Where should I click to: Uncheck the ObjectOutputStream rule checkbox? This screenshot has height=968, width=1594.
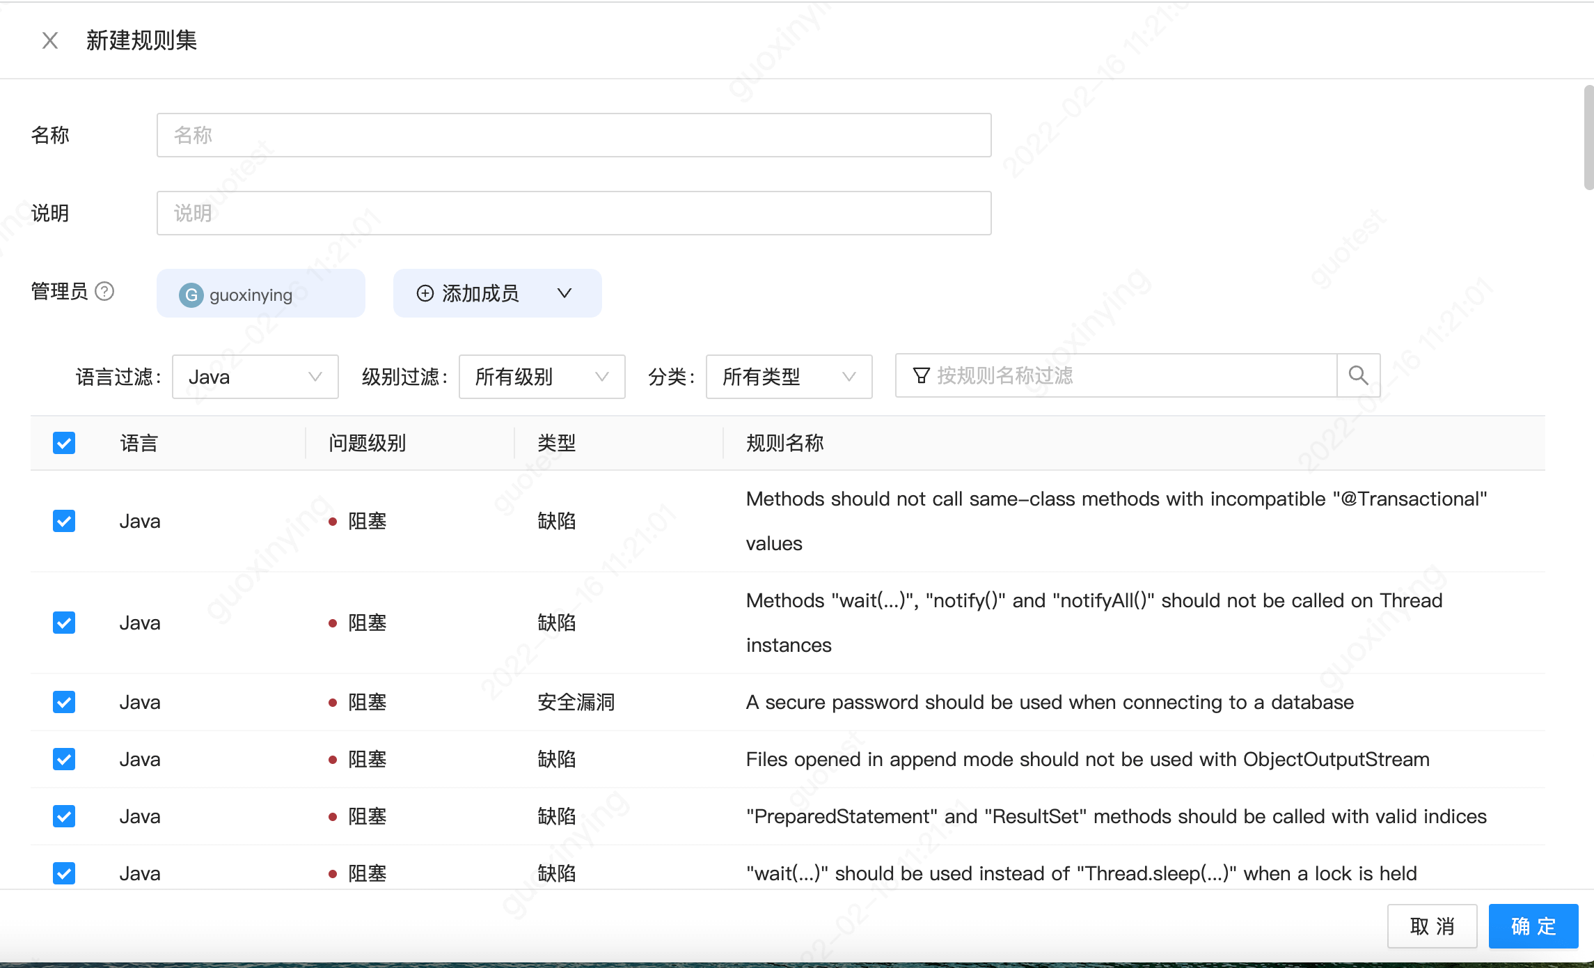click(x=64, y=759)
